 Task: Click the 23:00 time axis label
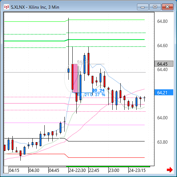114,170
